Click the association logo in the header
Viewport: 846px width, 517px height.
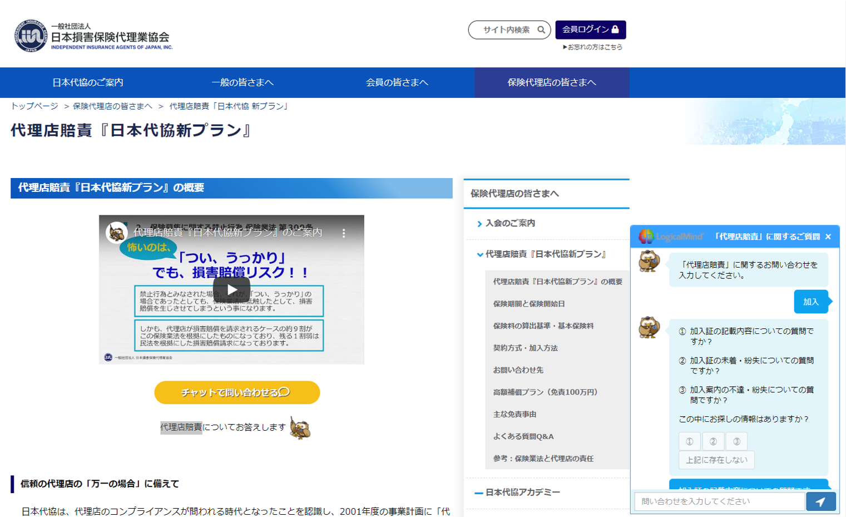(x=93, y=36)
